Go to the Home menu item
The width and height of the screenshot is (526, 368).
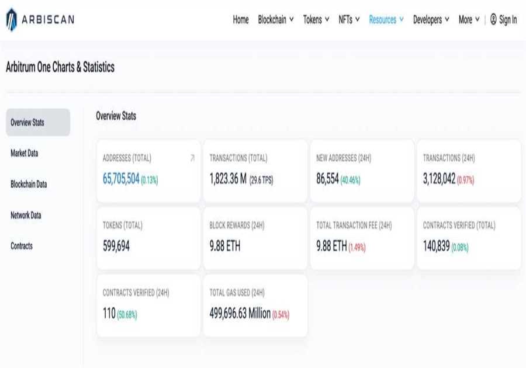coord(241,20)
